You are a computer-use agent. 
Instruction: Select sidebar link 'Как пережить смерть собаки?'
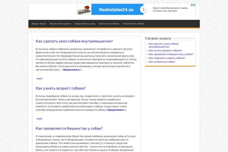point(167,58)
